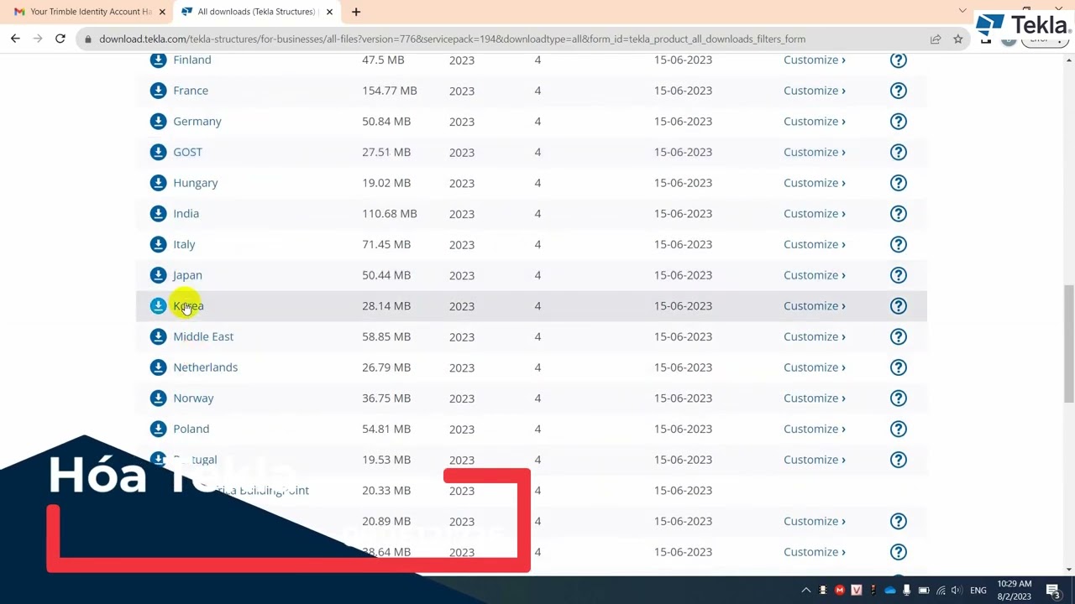Open the ENG language indicator
The width and height of the screenshot is (1075, 604).
[978, 590]
